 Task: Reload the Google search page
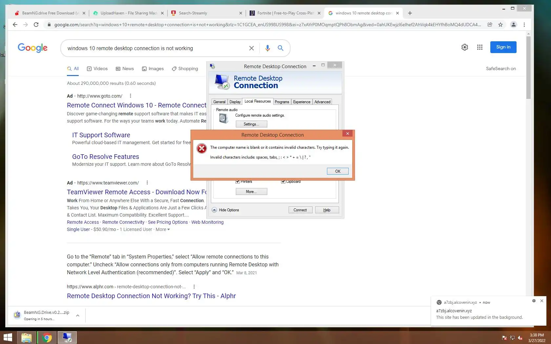(36, 25)
